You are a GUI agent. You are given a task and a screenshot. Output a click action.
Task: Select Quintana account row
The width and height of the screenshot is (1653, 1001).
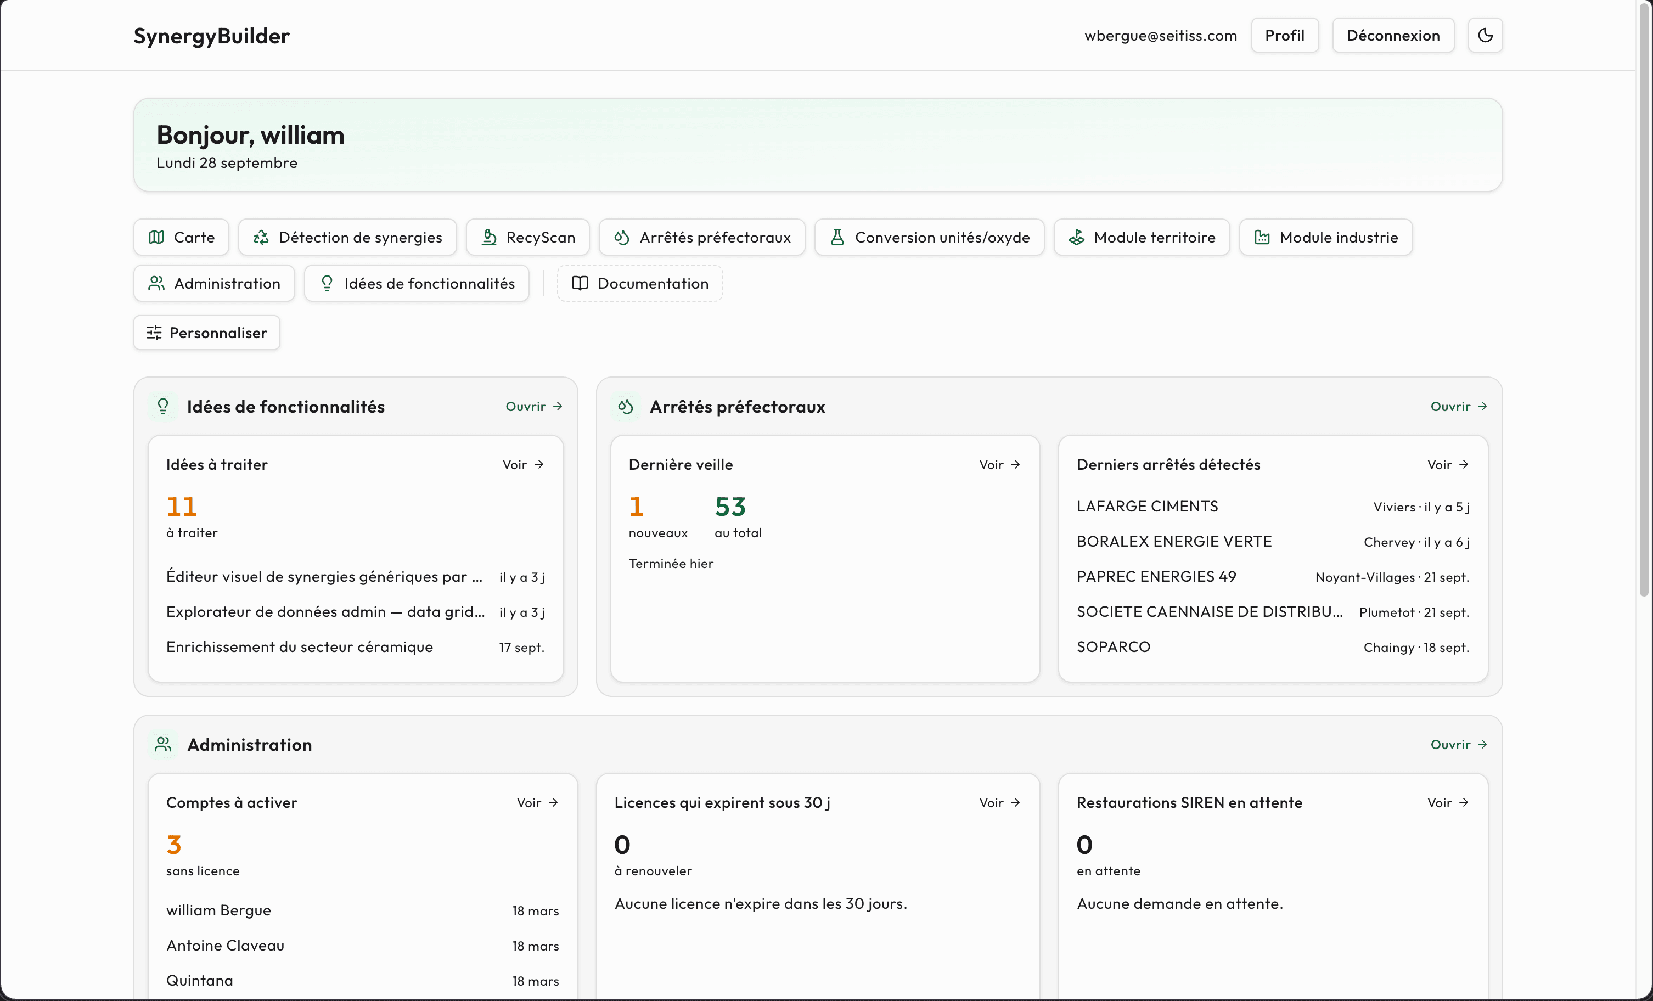pyautogui.click(x=362, y=981)
